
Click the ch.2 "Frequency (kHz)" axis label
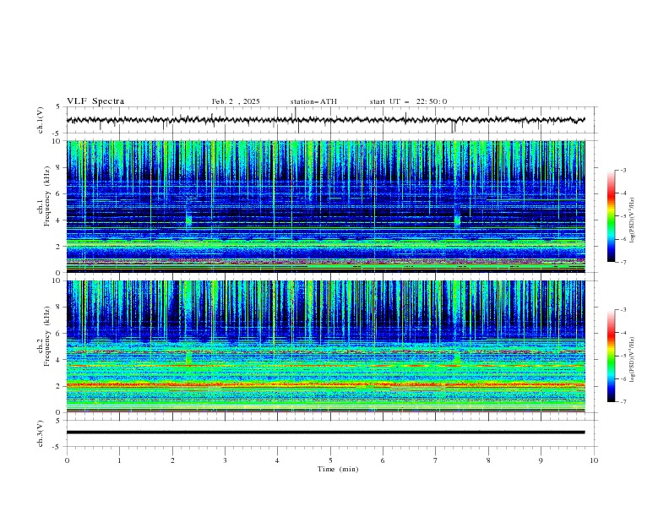(46, 335)
